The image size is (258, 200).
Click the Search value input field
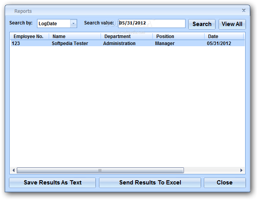152,23
